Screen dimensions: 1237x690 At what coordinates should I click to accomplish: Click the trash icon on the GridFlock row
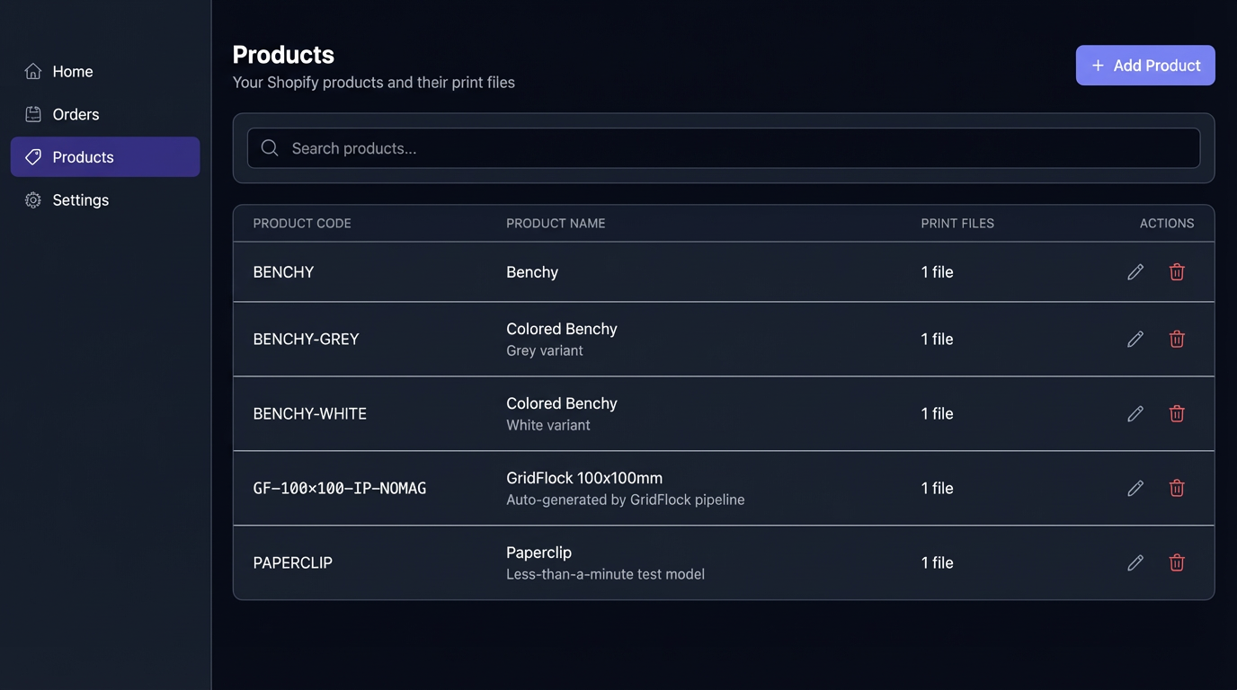pos(1177,488)
